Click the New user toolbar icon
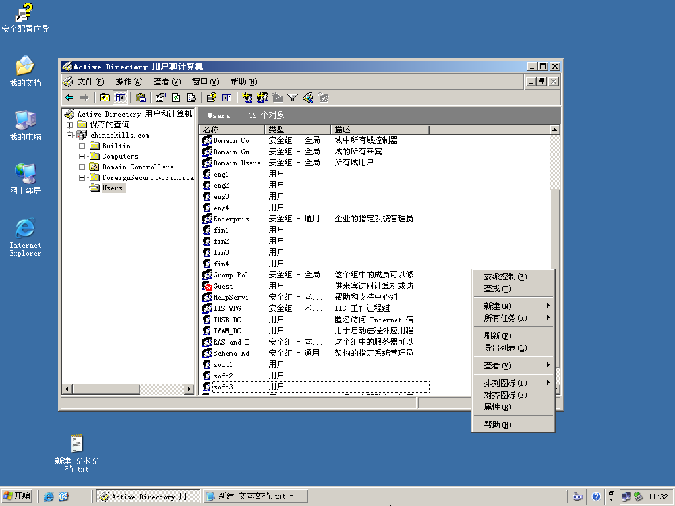The image size is (675, 506). tap(247, 98)
